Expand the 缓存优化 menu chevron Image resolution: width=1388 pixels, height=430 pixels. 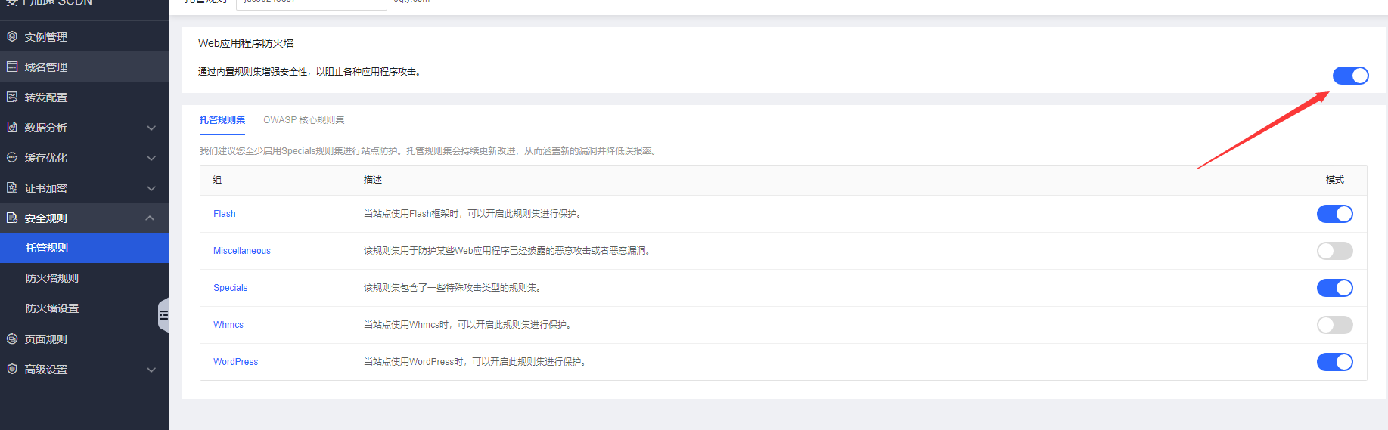pyautogui.click(x=151, y=158)
